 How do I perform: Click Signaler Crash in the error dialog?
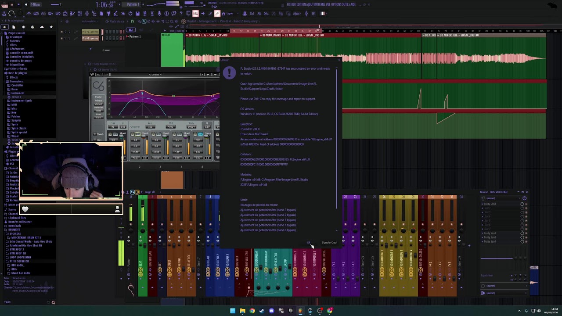pyautogui.click(x=329, y=243)
